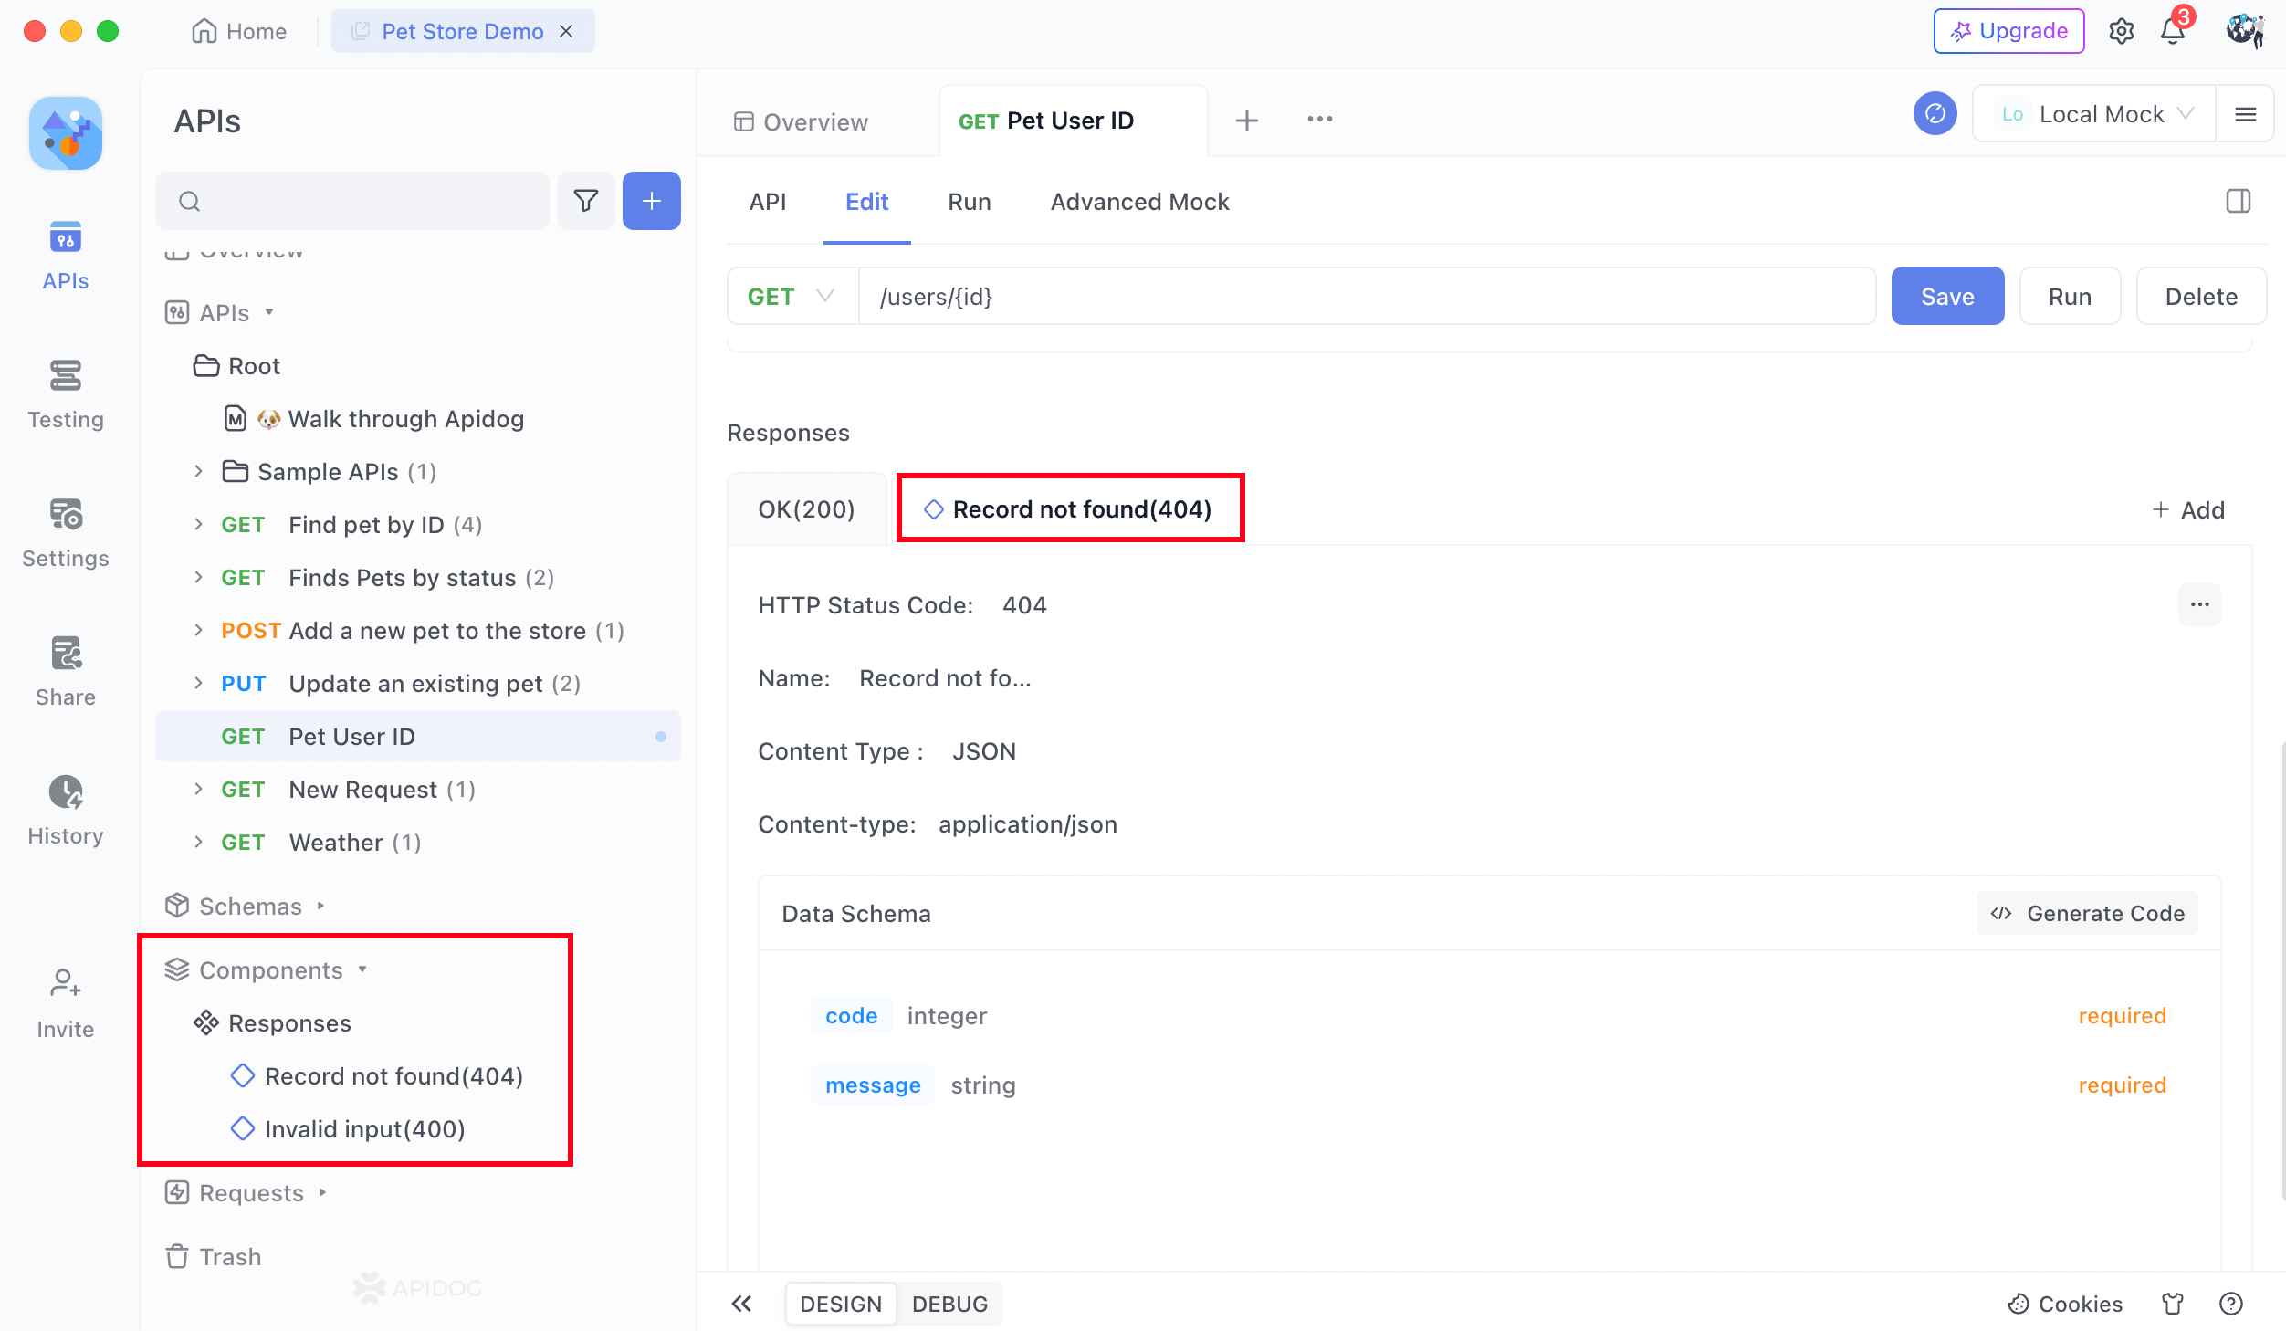The image size is (2286, 1331).
Task: Switch to DESIGN mode
Action: pyautogui.click(x=840, y=1304)
